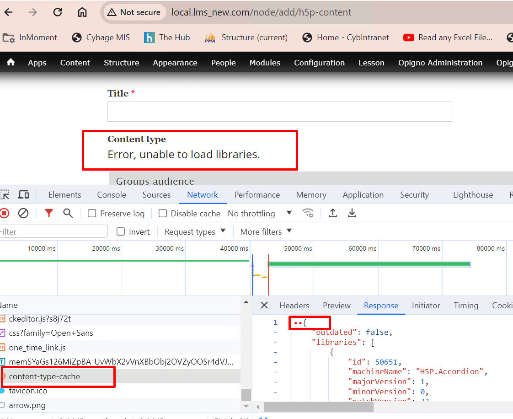This screenshot has width=513, height=419.
Task: Open the Structure (current) phpMyAdmin bookmark
Action: tap(246, 38)
